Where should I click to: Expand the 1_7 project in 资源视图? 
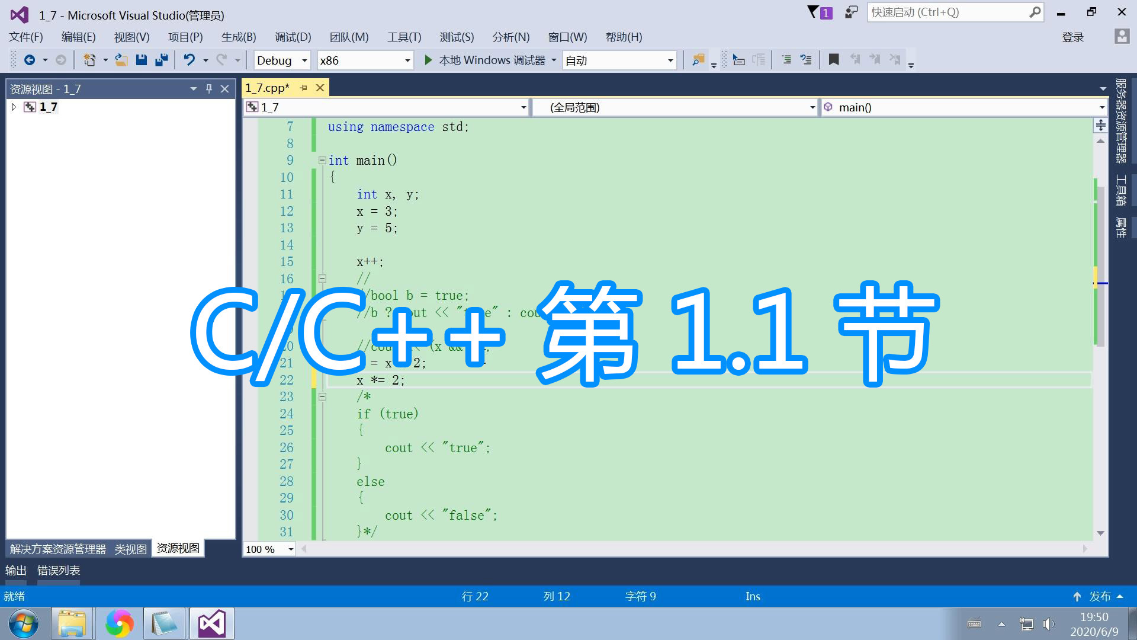(13, 107)
